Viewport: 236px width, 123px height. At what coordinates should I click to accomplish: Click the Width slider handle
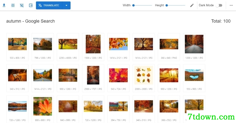click(133, 5)
